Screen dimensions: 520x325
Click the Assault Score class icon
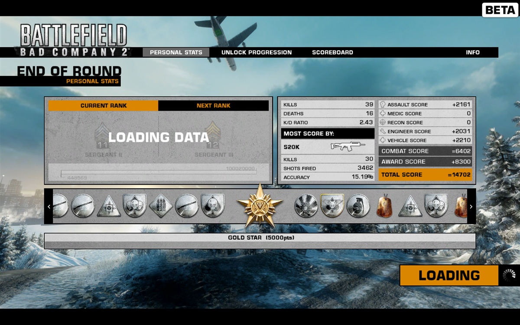[383, 104]
